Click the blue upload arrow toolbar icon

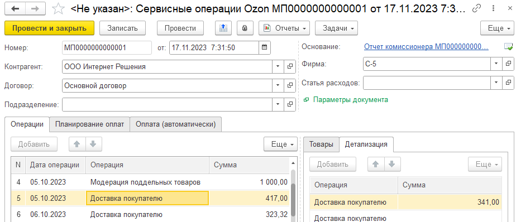click(224, 28)
